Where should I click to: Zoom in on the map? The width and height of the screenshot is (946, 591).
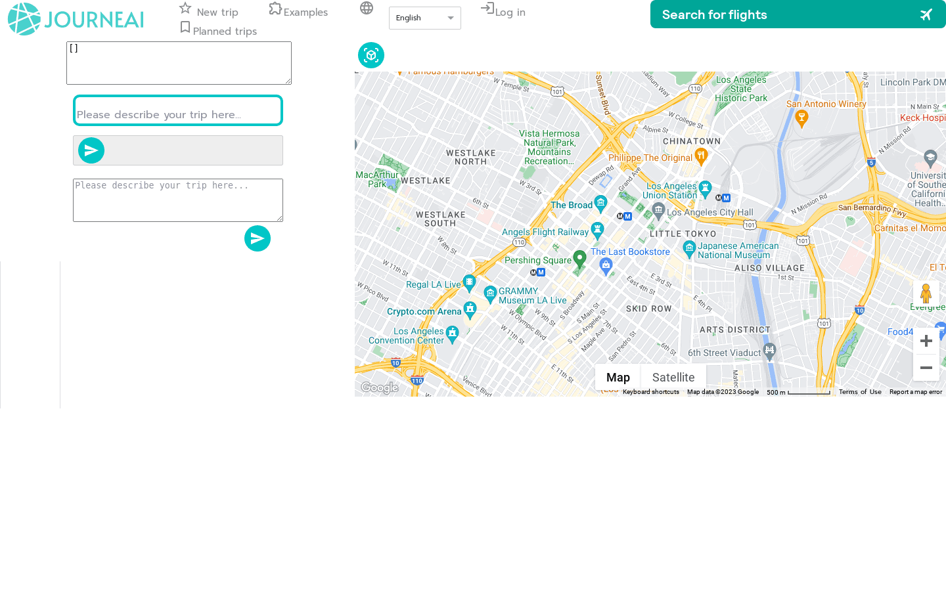point(926,341)
